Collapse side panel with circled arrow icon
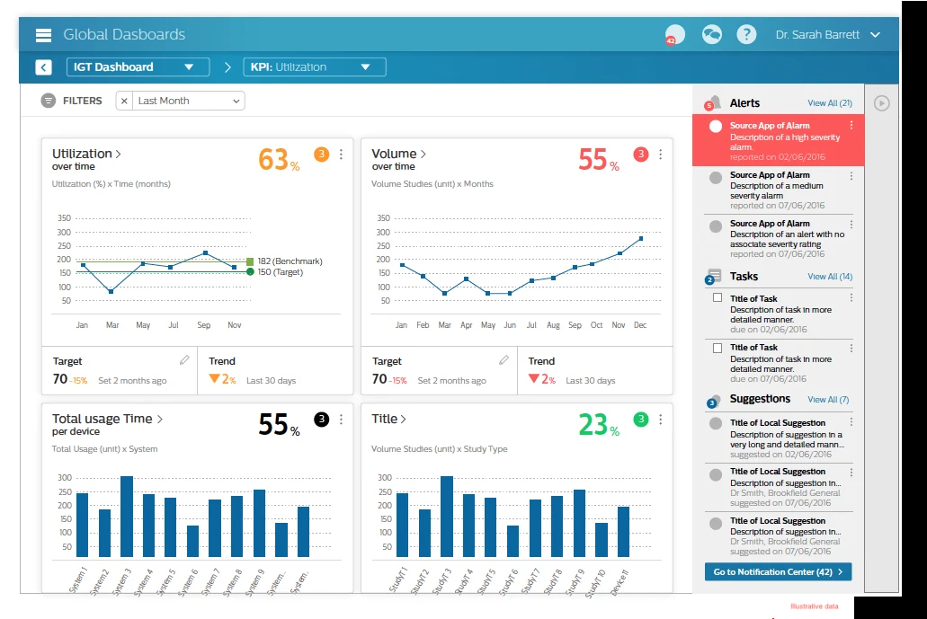Screen dimensions: 927x619 881,103
